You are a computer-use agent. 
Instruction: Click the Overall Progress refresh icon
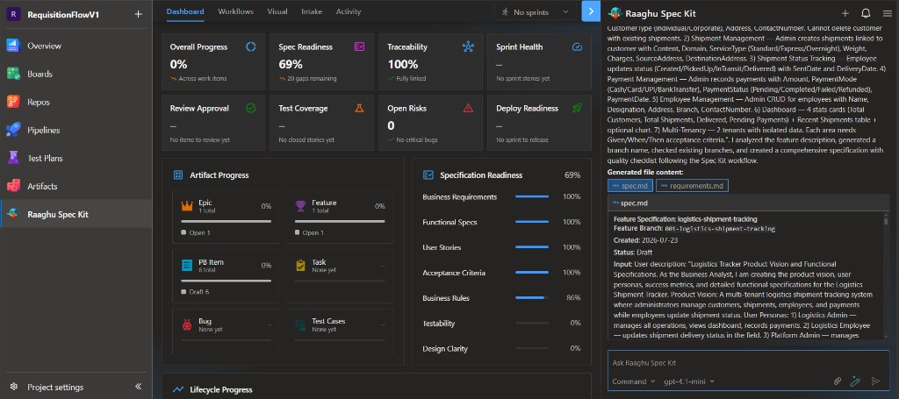pyautogui.click(x=250, y=47)
